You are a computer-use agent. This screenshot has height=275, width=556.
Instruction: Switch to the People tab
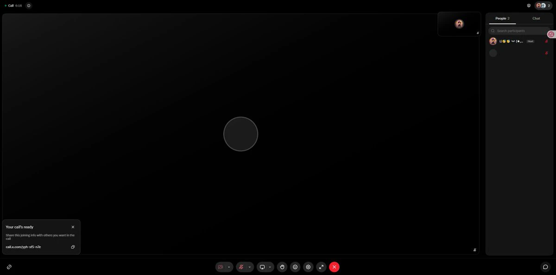[x=502, y=18]
